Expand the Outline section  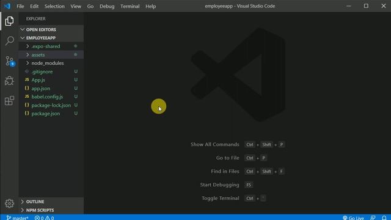pyautogui.click(x=23, y=202)
